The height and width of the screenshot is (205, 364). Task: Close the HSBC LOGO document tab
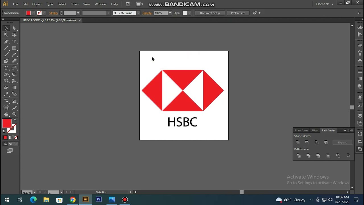pos(80,20)
